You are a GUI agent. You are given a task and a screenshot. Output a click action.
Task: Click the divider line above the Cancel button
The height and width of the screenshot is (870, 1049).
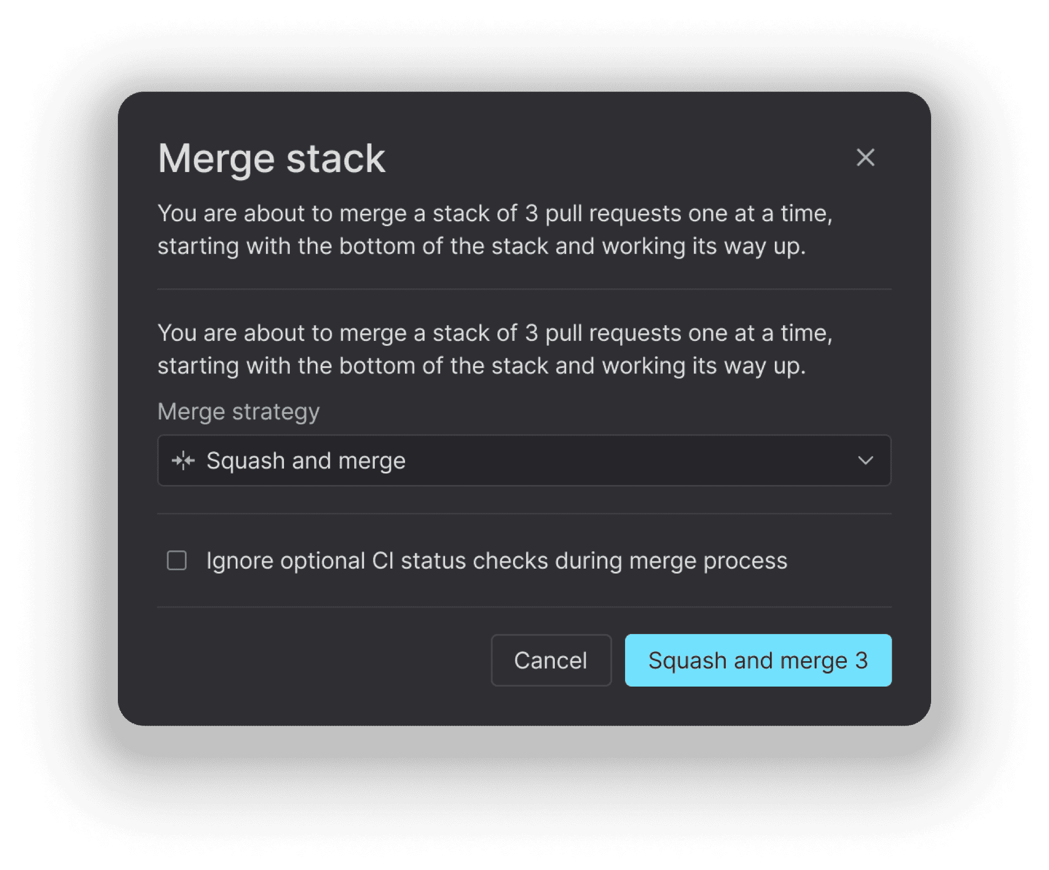524,607
